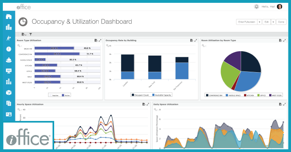
Task: Select the service bell sidebar icon
Action: [8, 60]
